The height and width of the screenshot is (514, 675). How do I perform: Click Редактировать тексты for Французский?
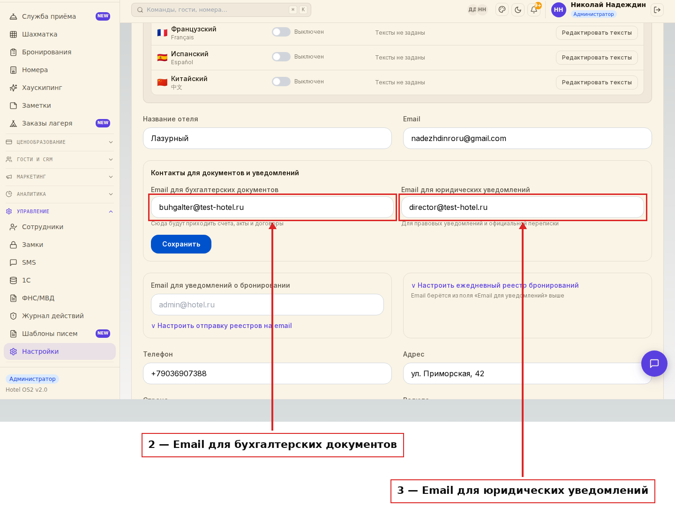597,33
